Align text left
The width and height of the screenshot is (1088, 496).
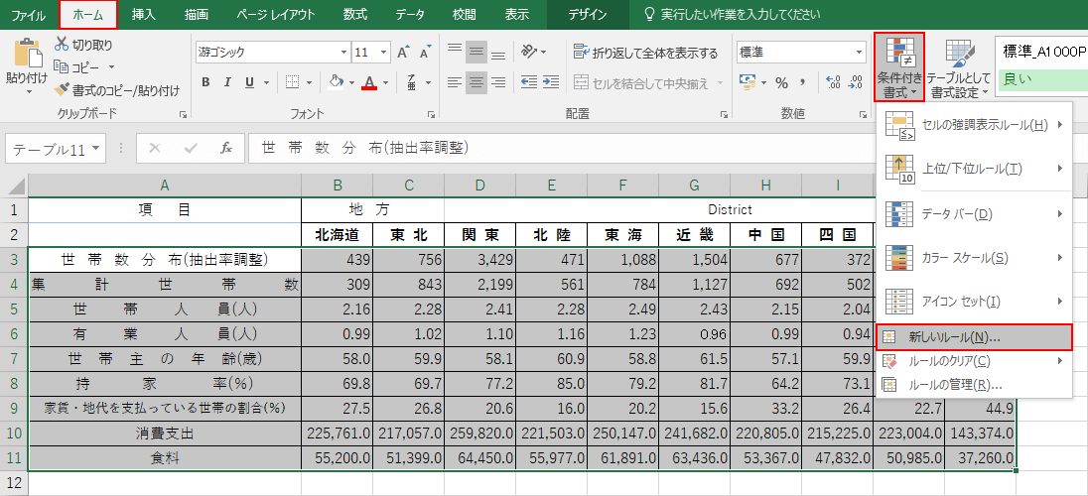click(x=455, y=82)
